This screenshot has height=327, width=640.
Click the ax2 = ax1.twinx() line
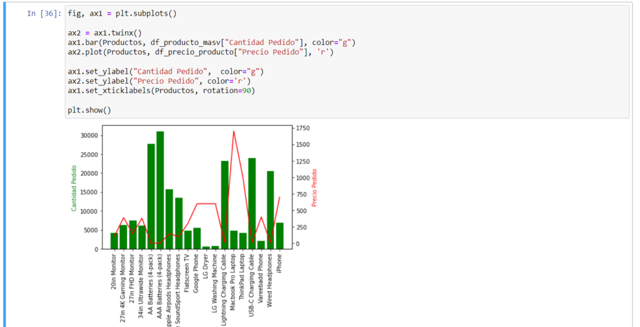(x=104, y=33)
